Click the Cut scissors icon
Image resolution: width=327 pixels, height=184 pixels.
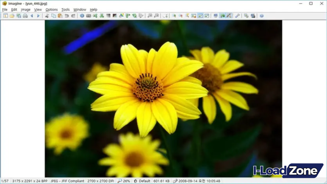click(47, 16)
